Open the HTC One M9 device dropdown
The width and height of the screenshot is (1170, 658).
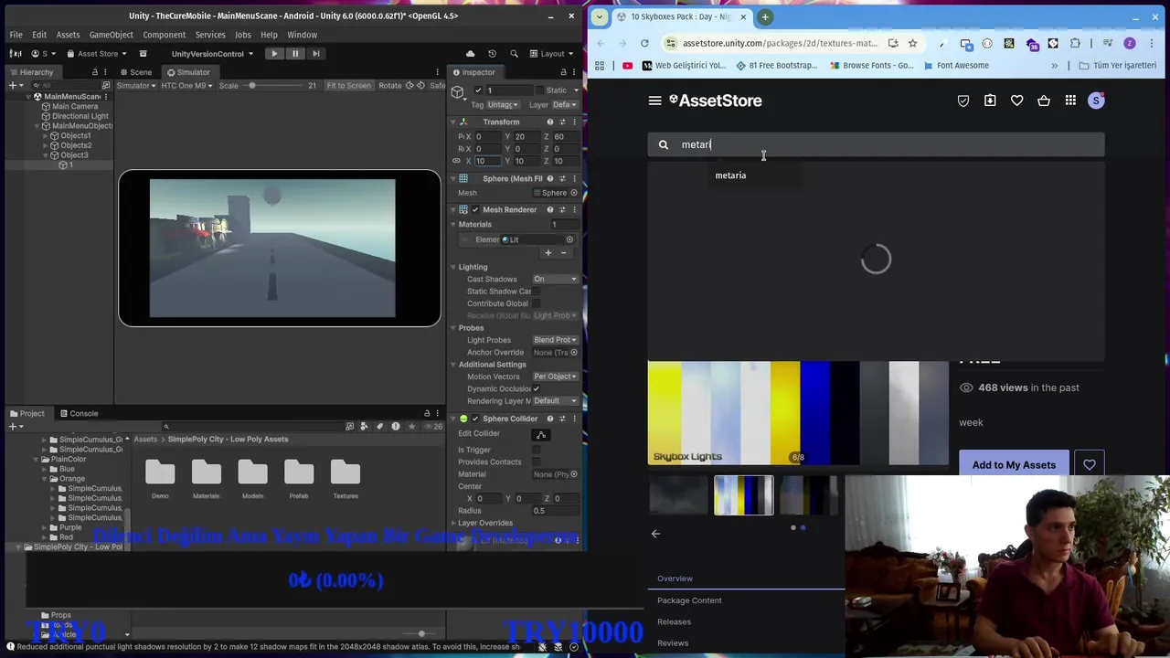[x=187, y=86]
